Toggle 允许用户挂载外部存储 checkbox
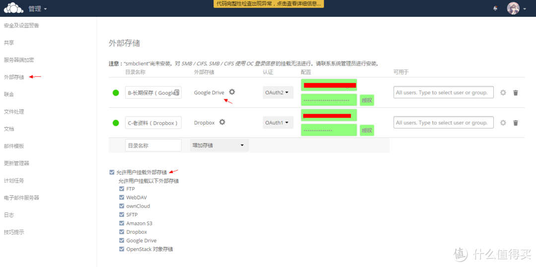The height and width of the screenshot is (267, 536). pyautogui.click(x=112, y=172)
